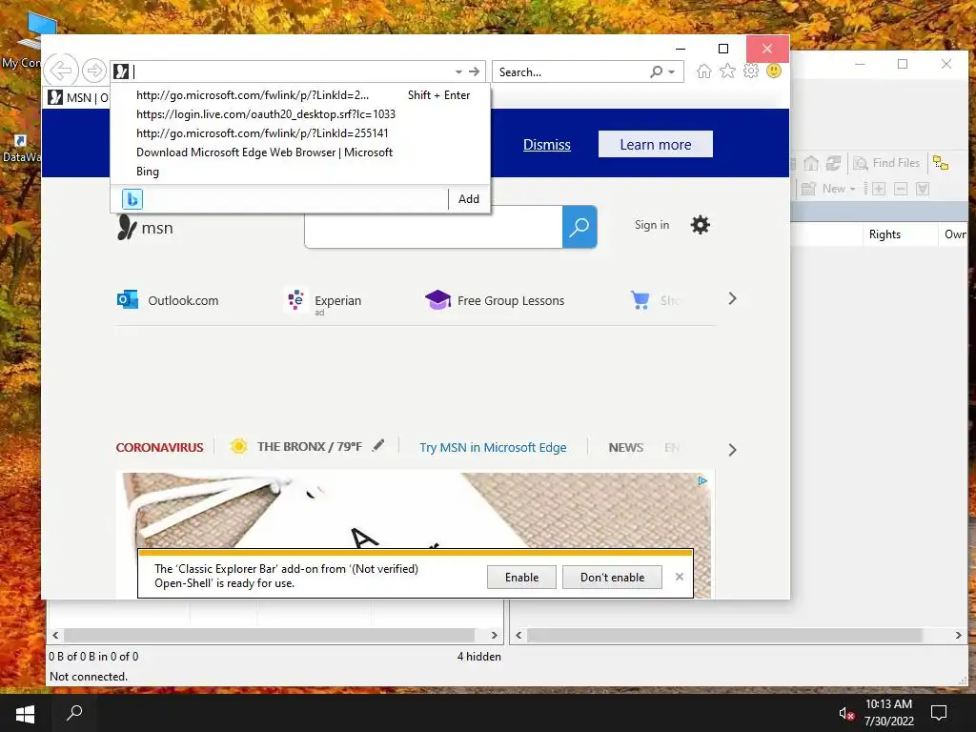Open the Windows Start button
This screenshot has width=976, height=732.
pyautogui.click(x=25, y=714)
